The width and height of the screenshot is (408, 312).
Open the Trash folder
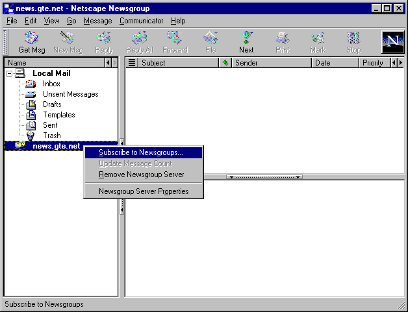(x=51, y=136)
